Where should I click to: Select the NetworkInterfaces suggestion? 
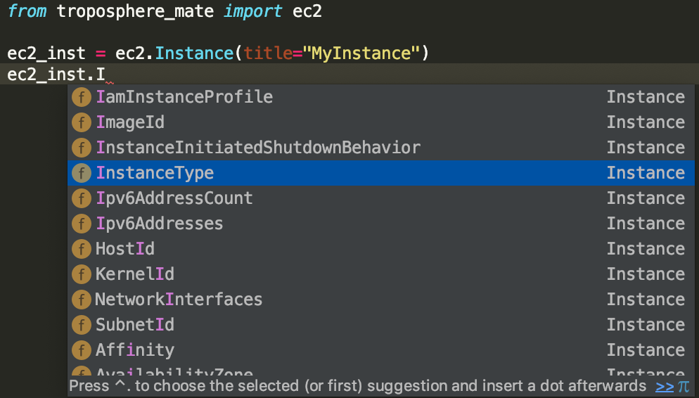(179, 300)
